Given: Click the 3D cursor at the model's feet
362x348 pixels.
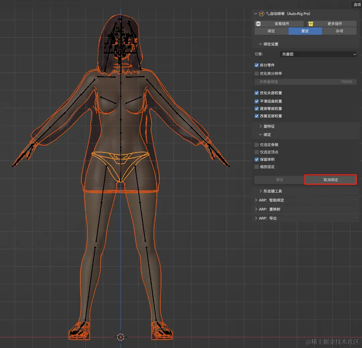Looking at the screenshot, I should pos(121,337).
